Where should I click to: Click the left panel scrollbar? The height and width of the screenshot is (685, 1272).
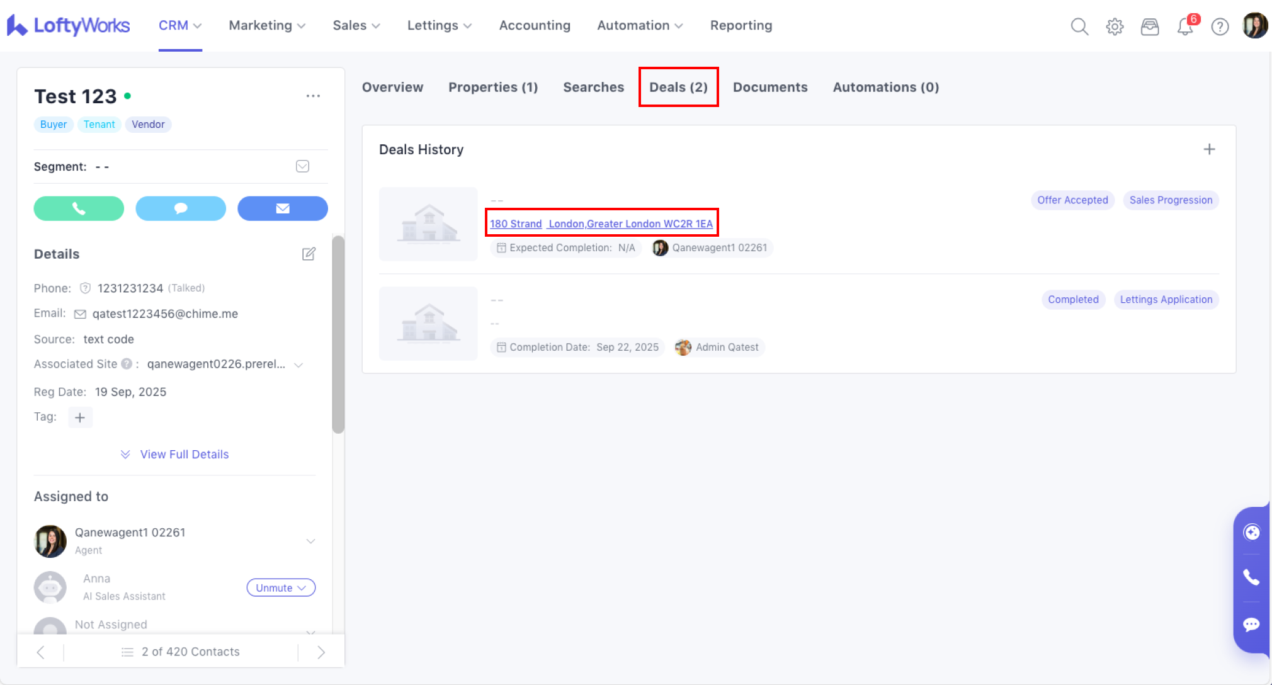click(x=338, y=334)
